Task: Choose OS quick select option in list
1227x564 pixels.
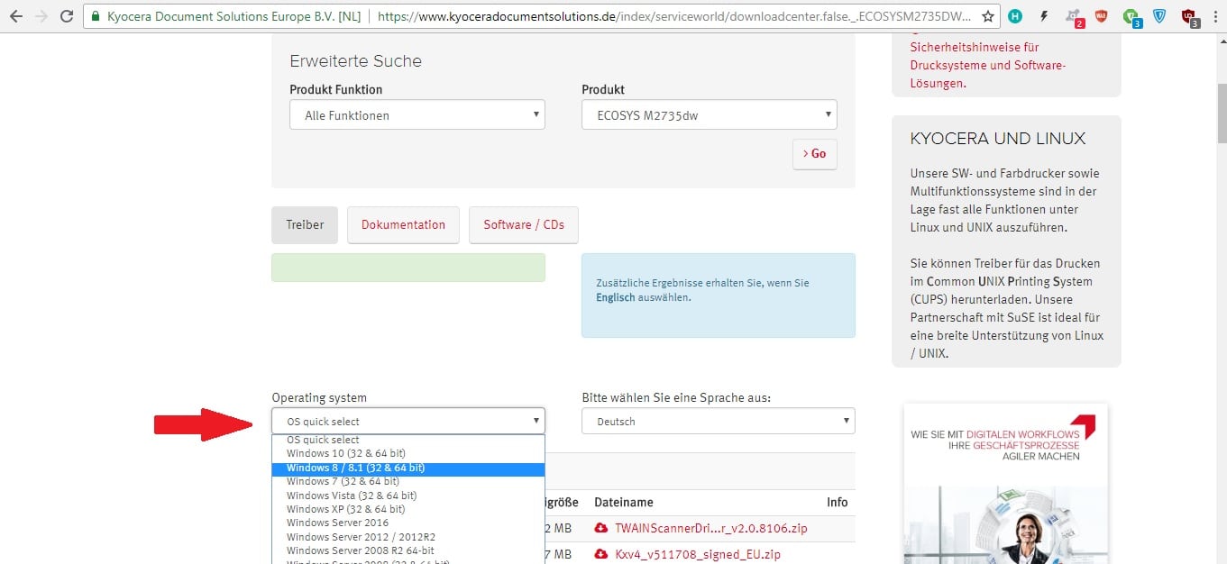Action: click(x=408, y=440)
